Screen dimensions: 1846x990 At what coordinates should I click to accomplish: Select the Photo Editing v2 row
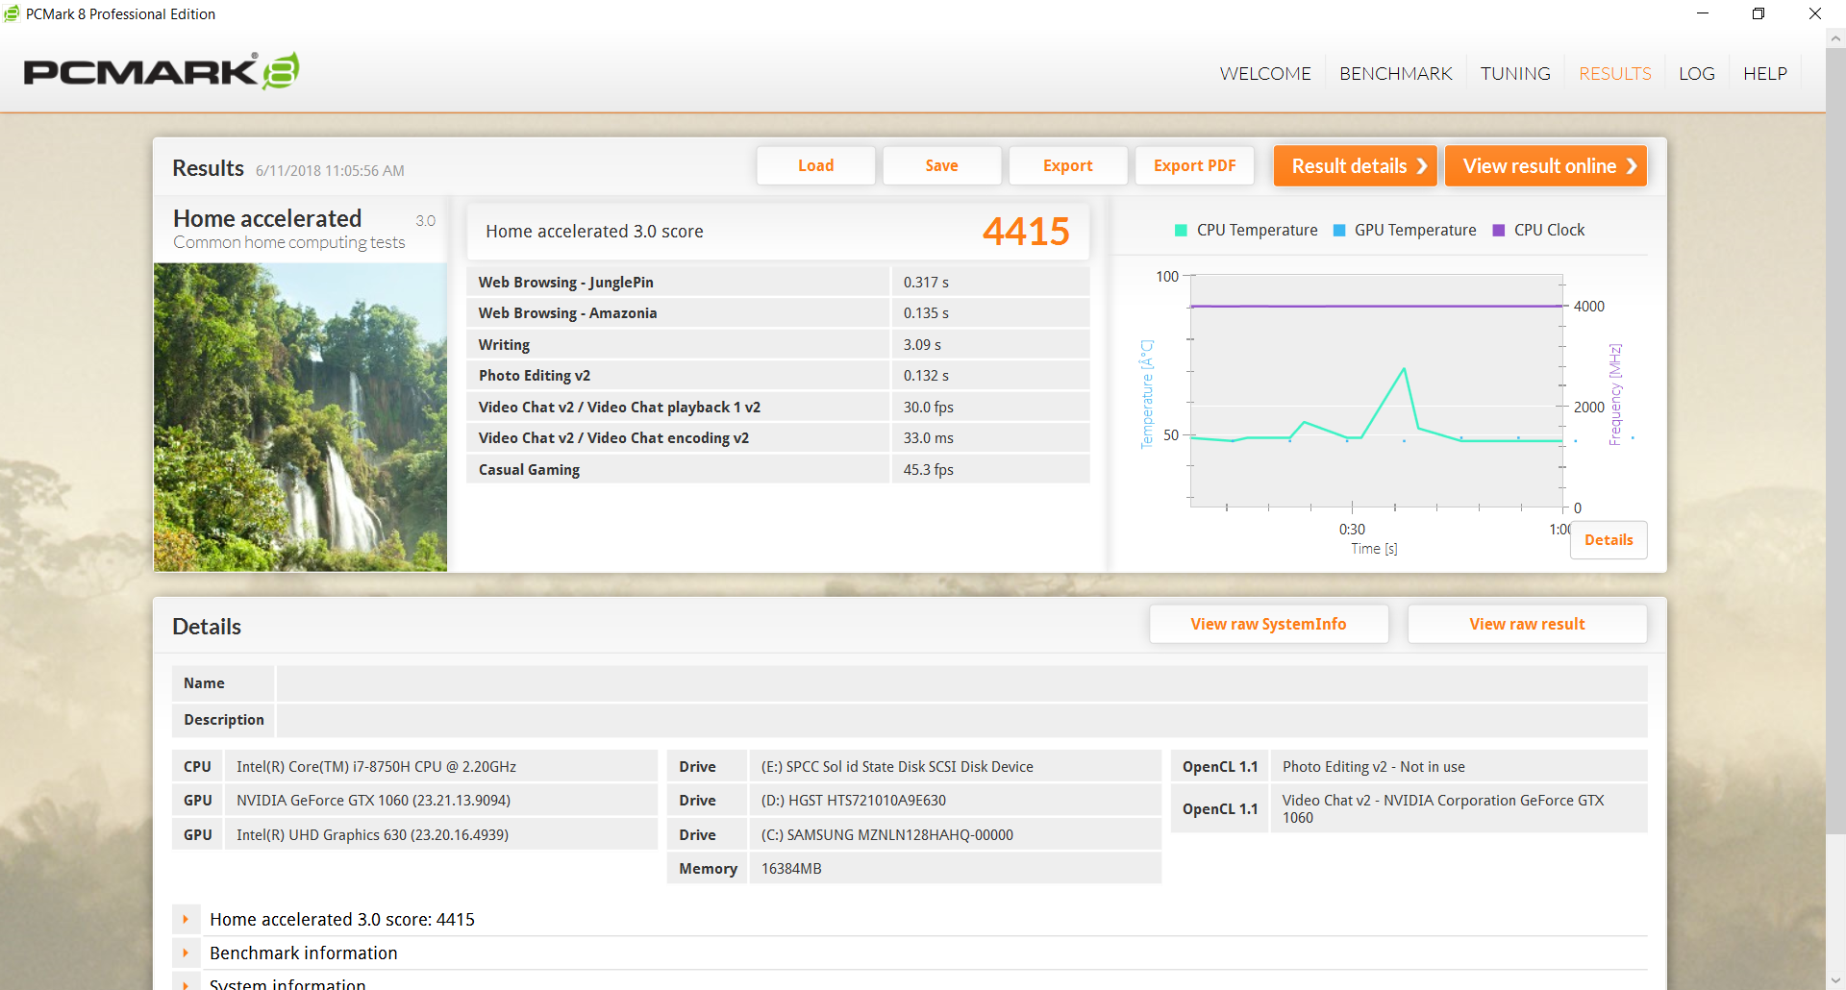click(778, 376)
